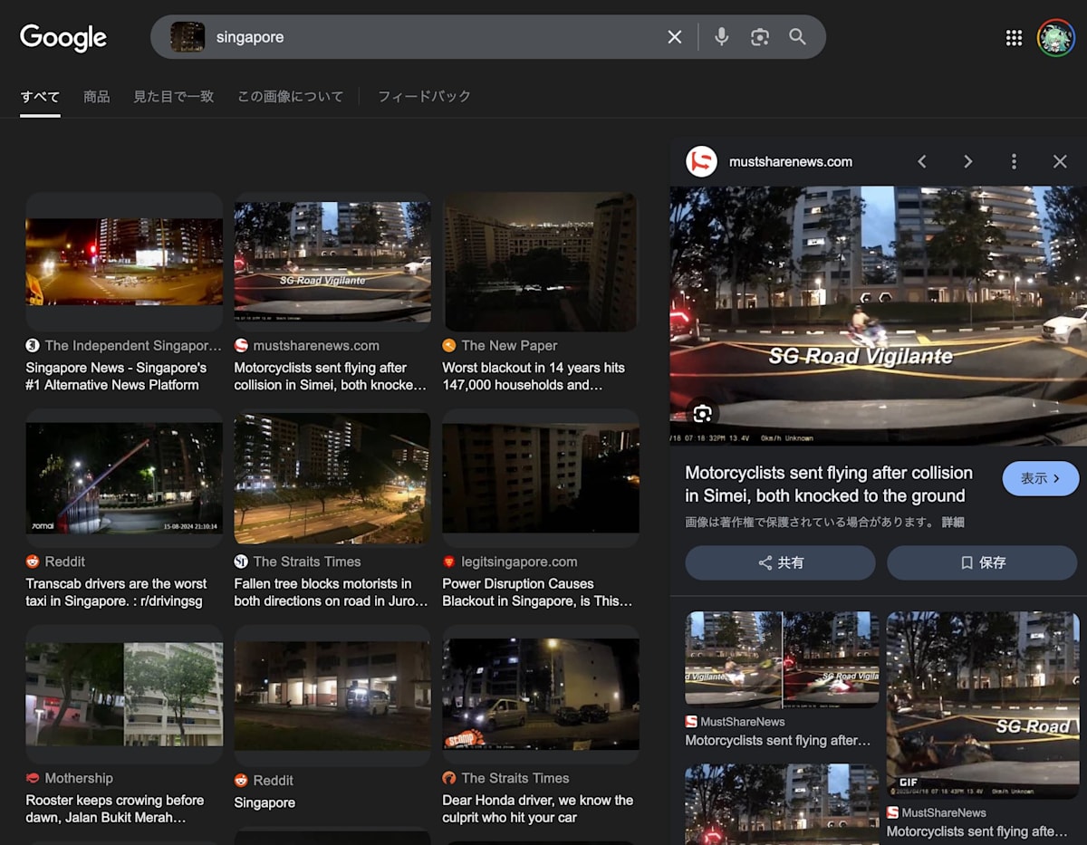Click 'Dear Honda driver' result title
Screen dimensions: 1087x845
click(538, 809)
